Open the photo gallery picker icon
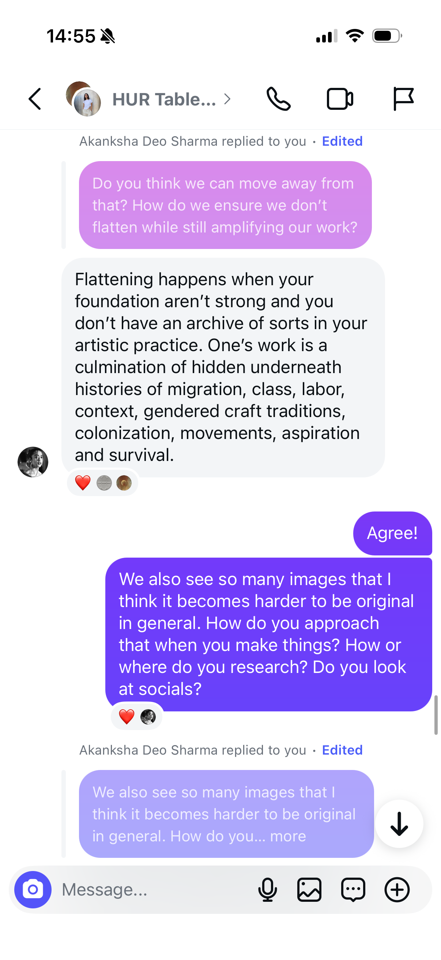The width and height of the screenshot is (441, 960). [x=309, y=890]
